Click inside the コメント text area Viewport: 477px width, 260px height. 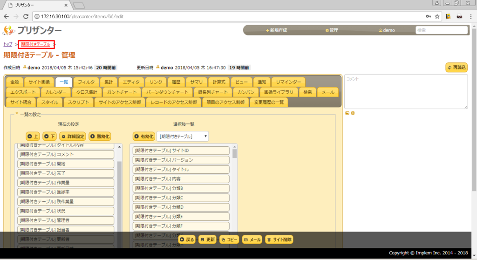click(x=406, y=92)
